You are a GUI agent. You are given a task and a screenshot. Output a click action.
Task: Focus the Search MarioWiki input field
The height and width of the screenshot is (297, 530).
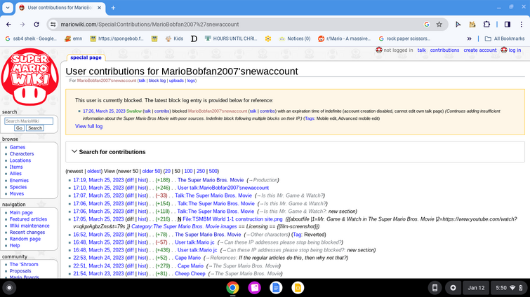[x=29, y=121]
